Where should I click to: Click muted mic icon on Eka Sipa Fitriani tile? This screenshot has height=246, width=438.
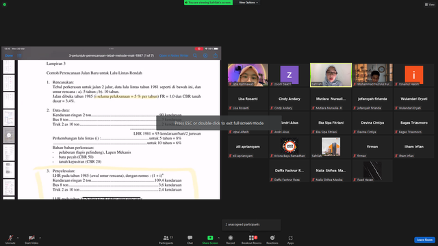[313, 132]
